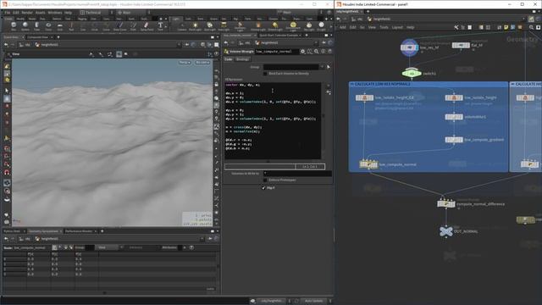Switch to the Composite View tab
542x305 pixels.
pyautogui.click(x=37, y=37)
